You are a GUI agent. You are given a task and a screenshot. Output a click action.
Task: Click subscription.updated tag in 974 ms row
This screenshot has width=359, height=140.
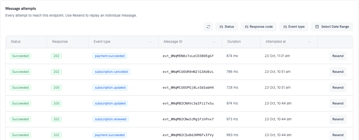[x=110, y=103]
